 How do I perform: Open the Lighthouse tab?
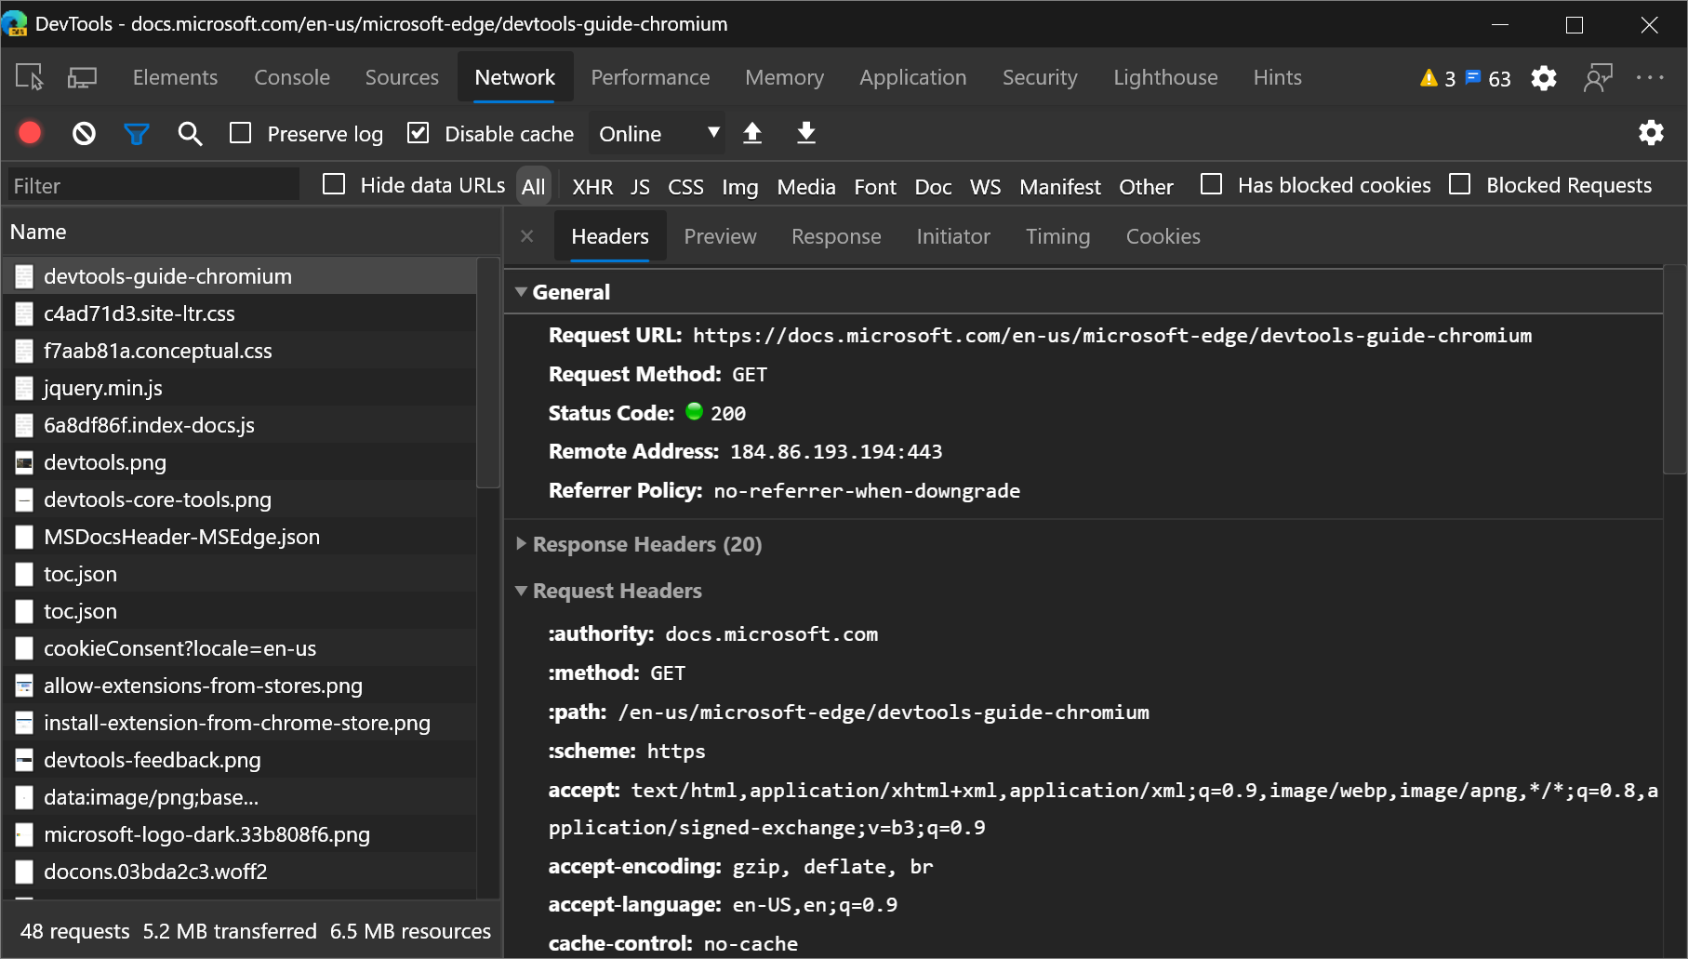click(x=1165, y=77)
